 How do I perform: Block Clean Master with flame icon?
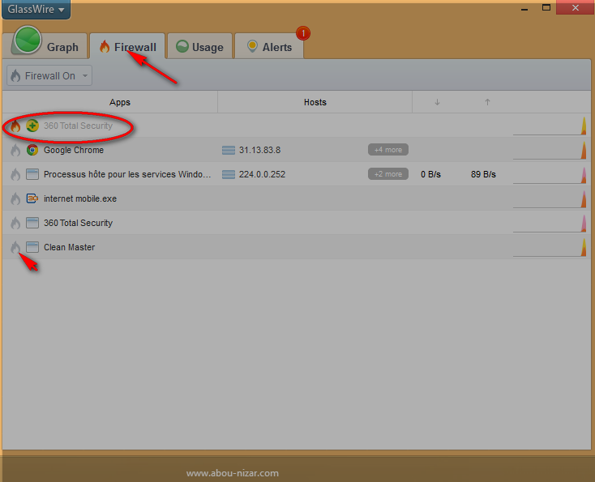coord(15,247)
